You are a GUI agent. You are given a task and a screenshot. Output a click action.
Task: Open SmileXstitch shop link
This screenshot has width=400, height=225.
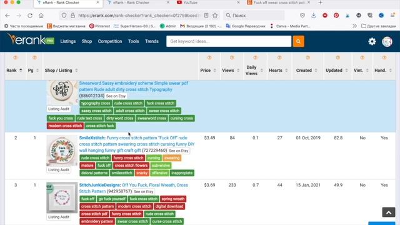[92, 137]
